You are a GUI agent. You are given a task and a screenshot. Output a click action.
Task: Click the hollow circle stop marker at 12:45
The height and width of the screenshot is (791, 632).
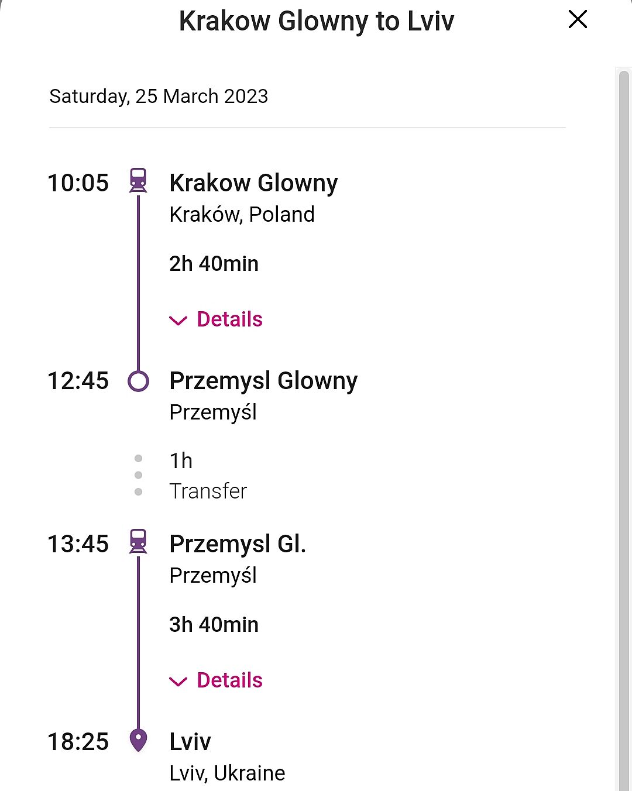138,381
